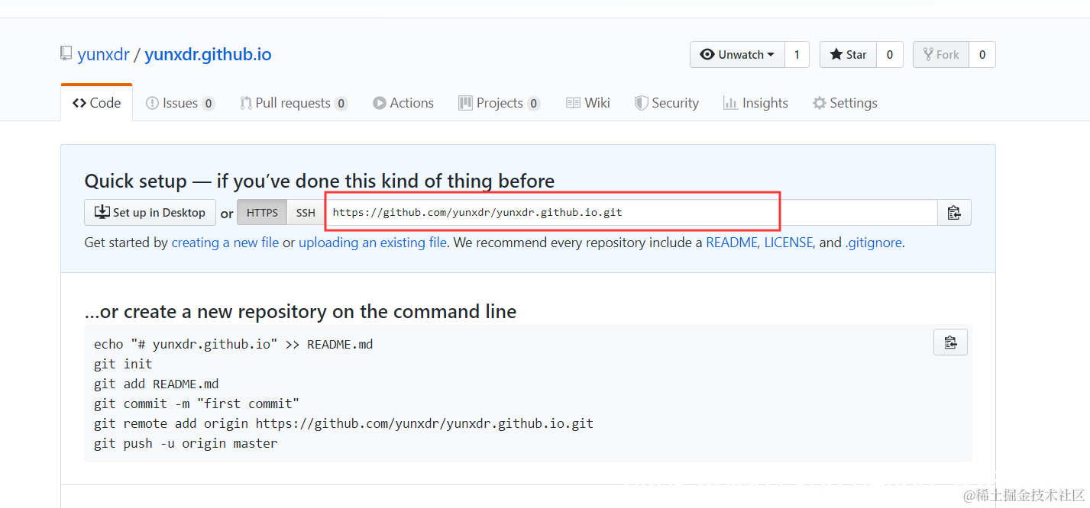The width and height of the screenshot is (1090, 508).
Task: Click the 'git commit -m "first commit"' line
Action: [x=197, y=404]
